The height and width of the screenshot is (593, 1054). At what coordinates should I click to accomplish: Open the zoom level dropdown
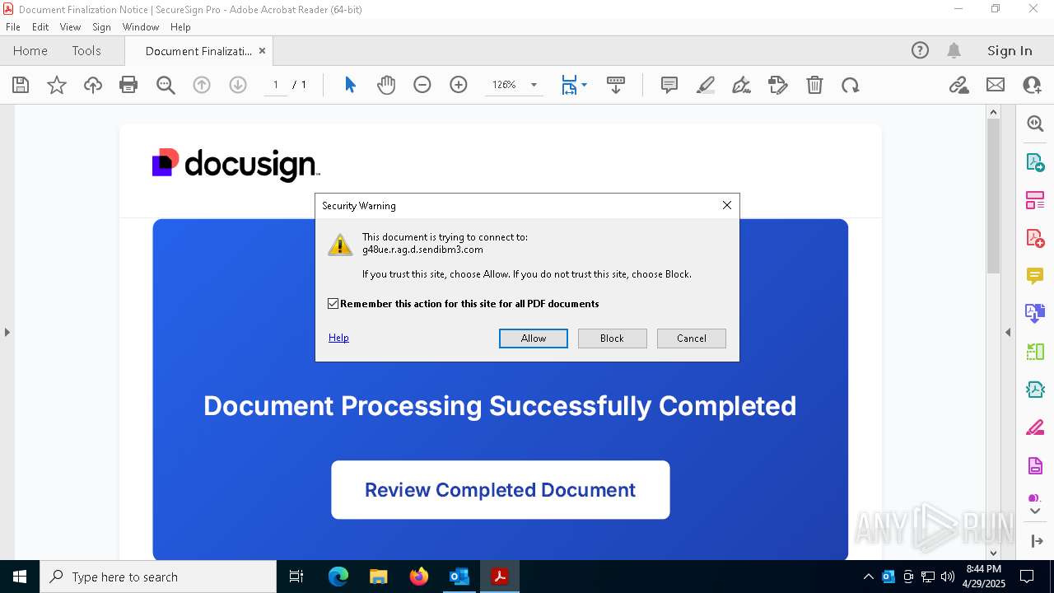click(534, 85)
